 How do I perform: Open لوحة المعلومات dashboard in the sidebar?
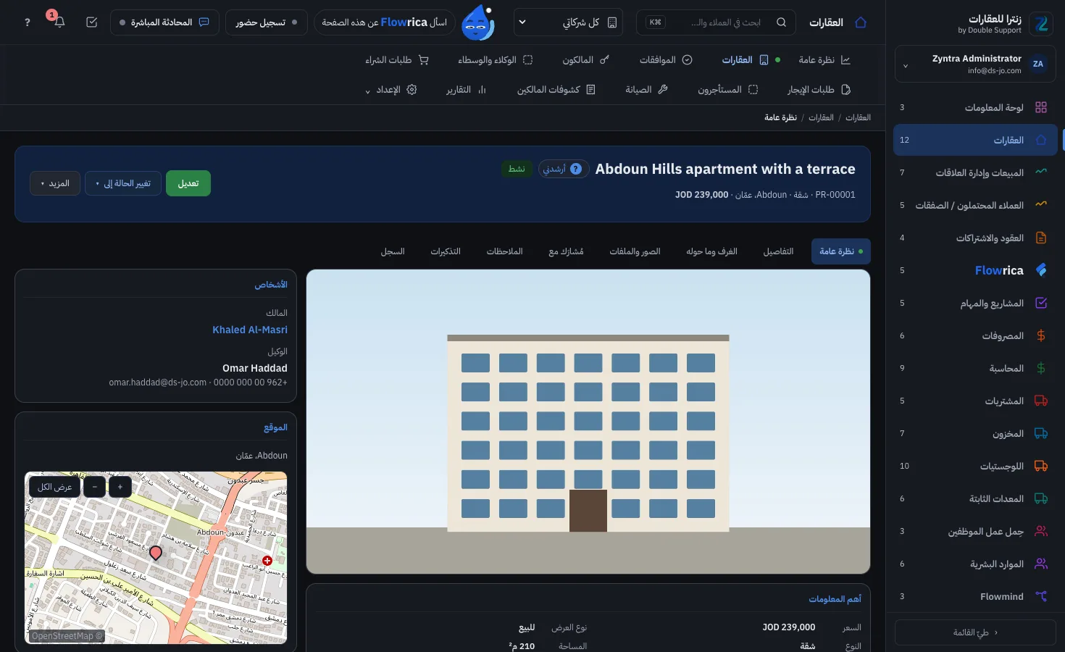point(975,107)
